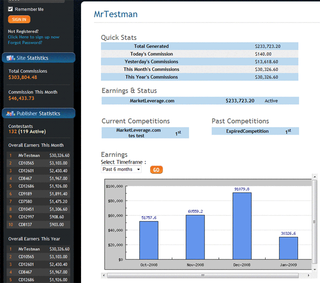Click MarketLeverage.com tes test current competition
Viewport: 320px width, 283px height.
[145, 133]
